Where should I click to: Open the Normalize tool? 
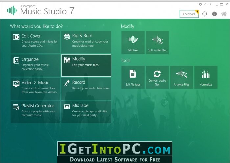(x=206, y=77)
